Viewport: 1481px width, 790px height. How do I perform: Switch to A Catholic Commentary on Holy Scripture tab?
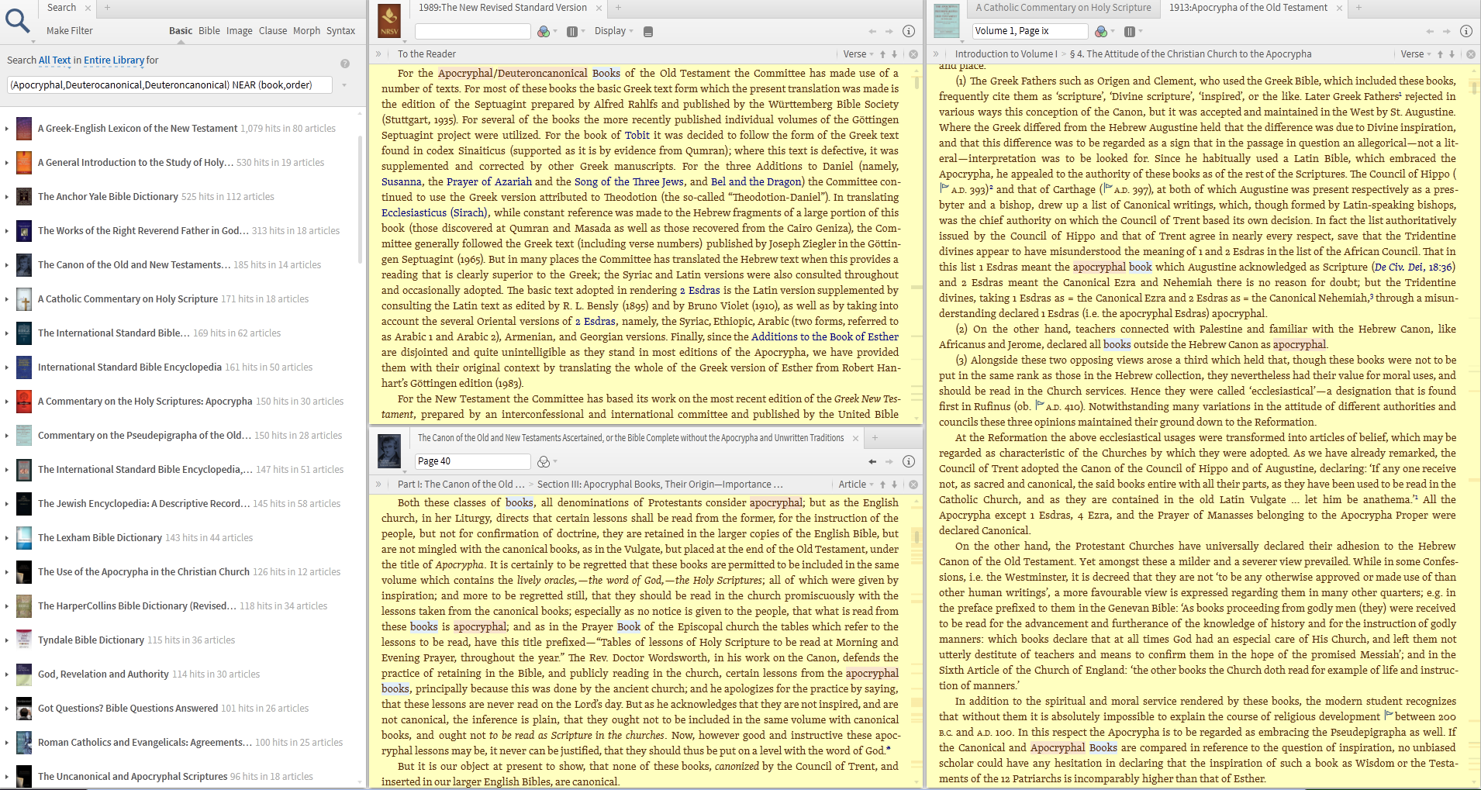[1063, 8]
